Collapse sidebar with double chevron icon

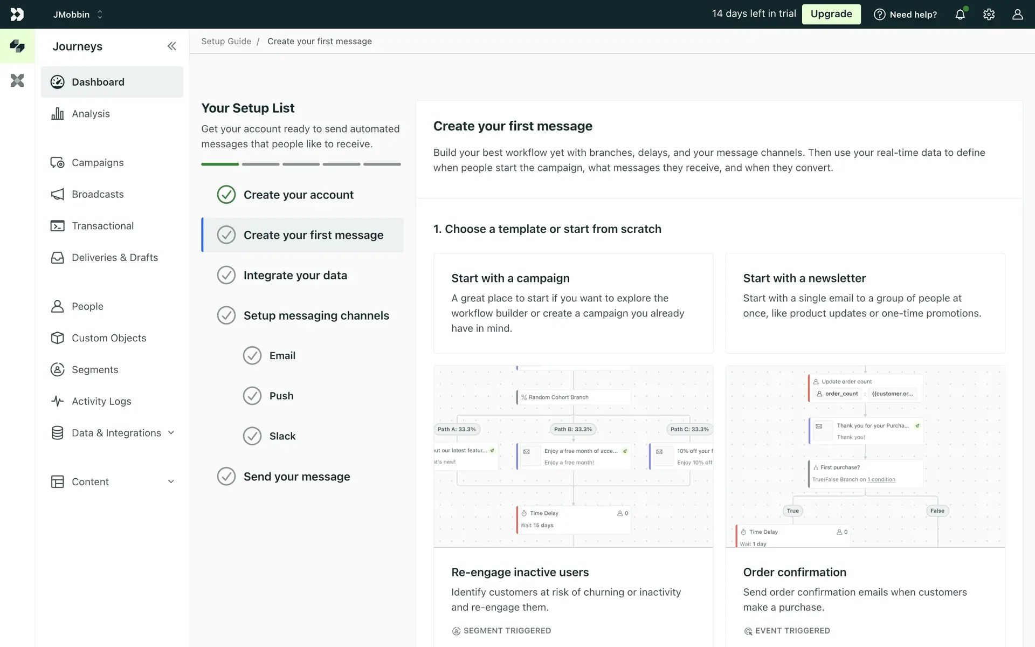[171, 46]
